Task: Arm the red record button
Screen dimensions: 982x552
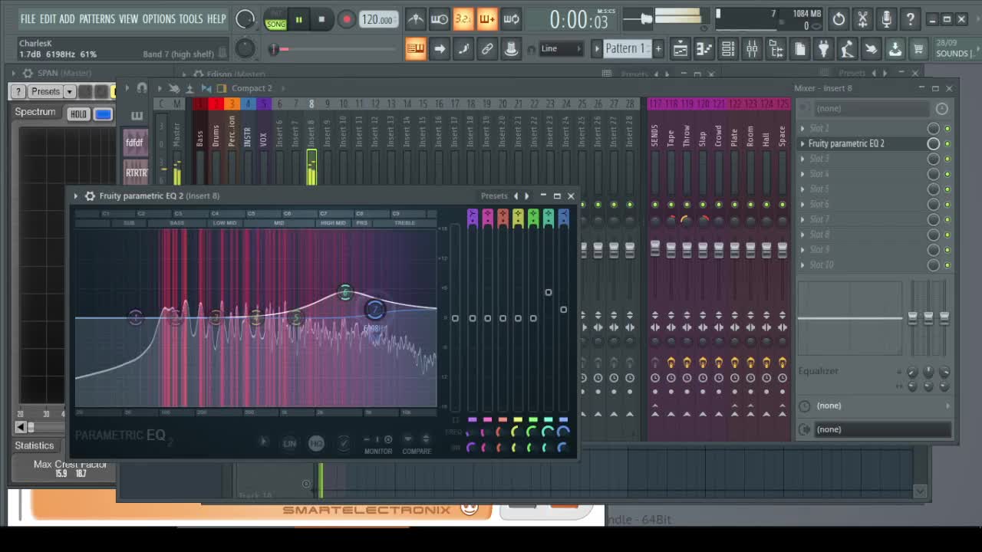Action: (x=347, y=19)
